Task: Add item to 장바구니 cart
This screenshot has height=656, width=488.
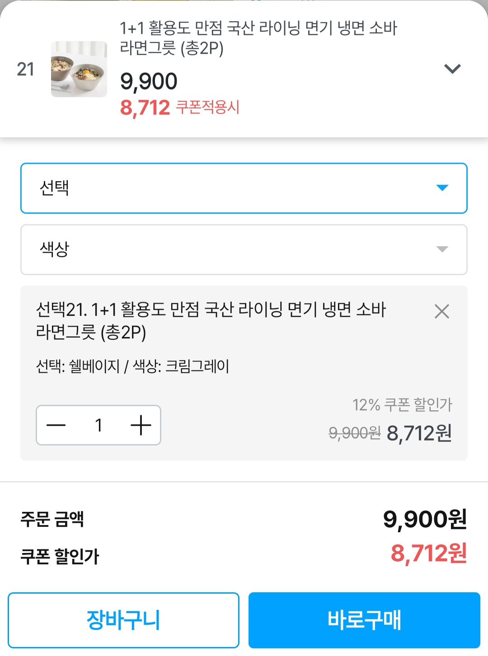Action: (123, 620)
